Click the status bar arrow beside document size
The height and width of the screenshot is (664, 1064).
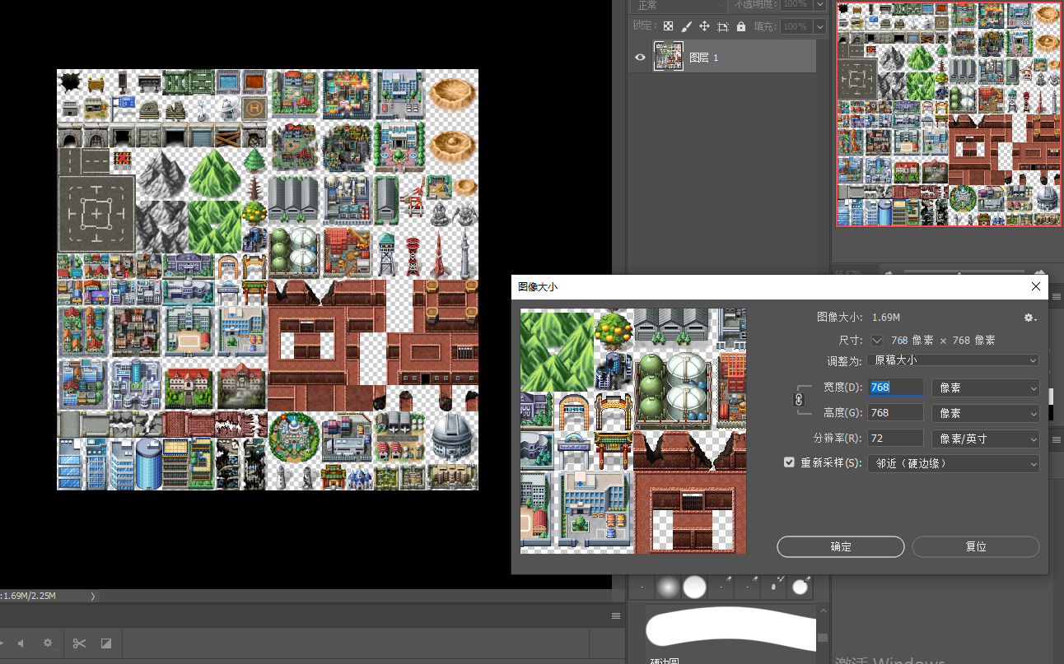click(92, 596)
